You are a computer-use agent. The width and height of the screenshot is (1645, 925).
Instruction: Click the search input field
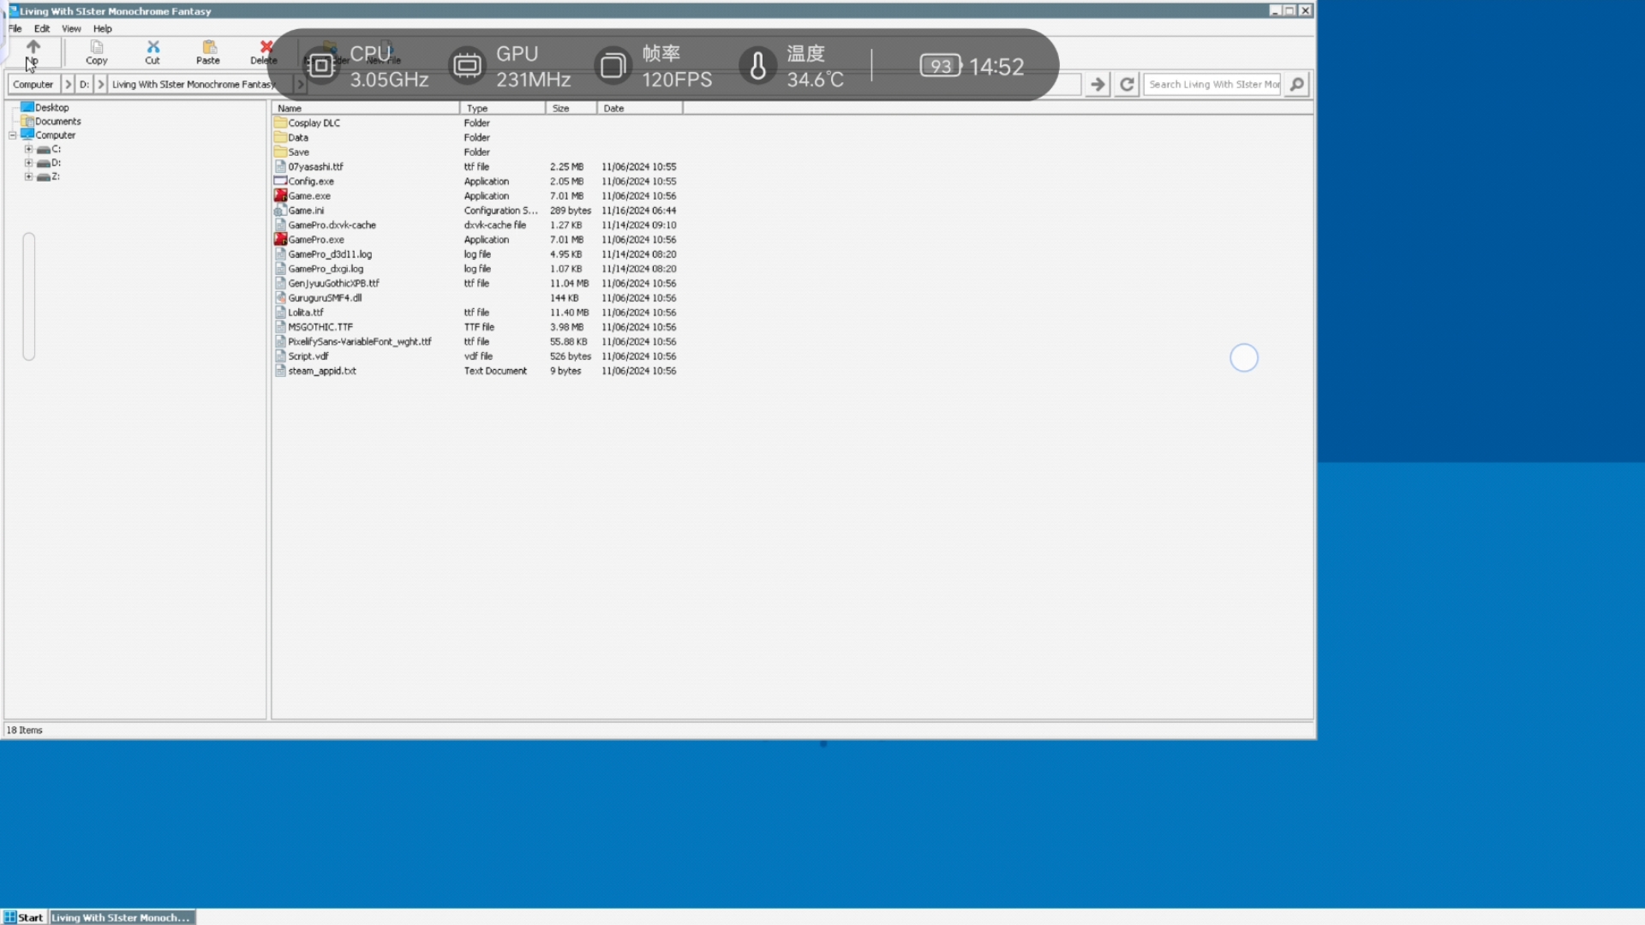[x=1212, y=84]
